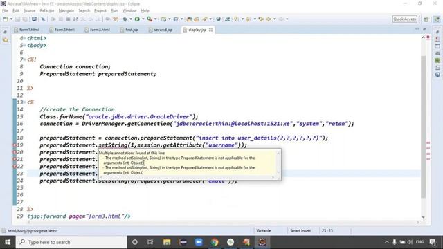Screen dimensions: 443x249
Task: Collapse the declaration fold at line 7
Action: point(25,59)
